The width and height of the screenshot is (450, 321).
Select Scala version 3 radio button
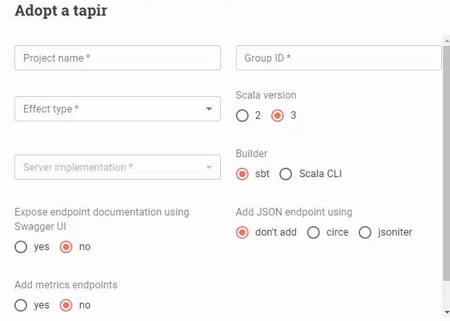coord(278,116)
